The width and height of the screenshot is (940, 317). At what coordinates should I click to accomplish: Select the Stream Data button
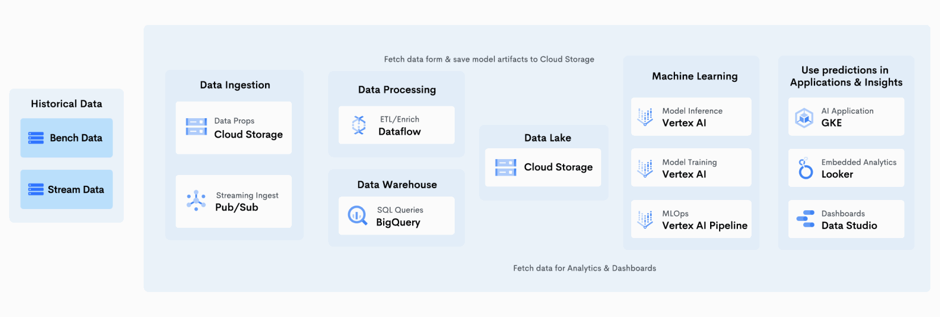click(x=66, y=189)
